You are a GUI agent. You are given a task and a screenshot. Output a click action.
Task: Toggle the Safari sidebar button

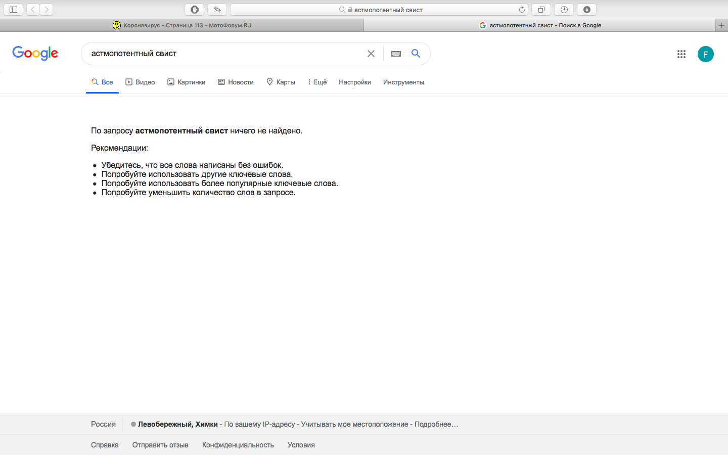pyautogui.click(x=14, y=10)
